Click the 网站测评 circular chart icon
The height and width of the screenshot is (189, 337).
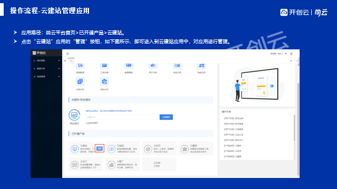coord(74,115)
